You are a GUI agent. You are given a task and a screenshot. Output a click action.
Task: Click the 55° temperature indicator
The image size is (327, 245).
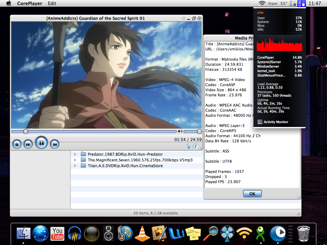point(284,4)
